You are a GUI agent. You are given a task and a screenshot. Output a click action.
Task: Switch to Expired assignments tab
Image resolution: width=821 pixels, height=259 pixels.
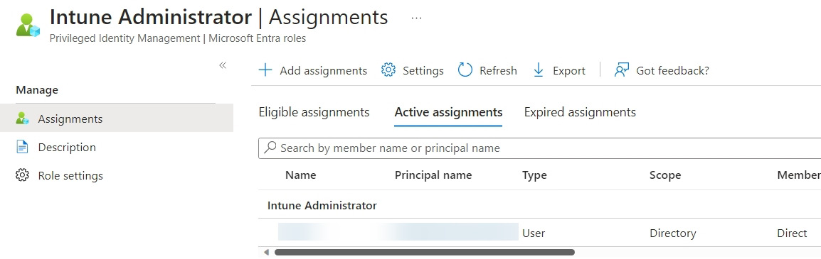click(x=580, y=112)
